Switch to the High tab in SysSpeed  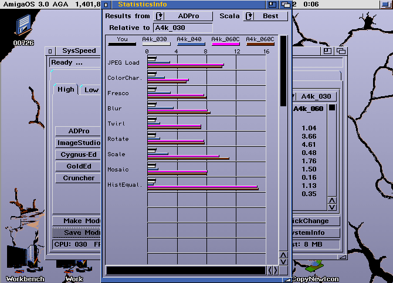(66, 89)
